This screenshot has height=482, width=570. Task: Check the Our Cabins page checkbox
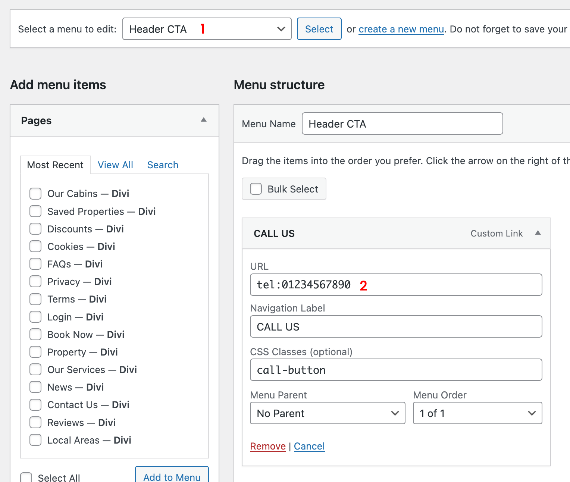tap(35, 194)
